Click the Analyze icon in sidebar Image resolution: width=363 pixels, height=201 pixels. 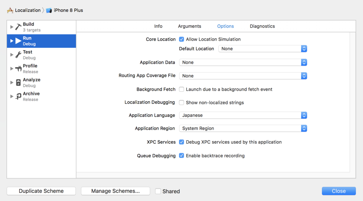tap(18, 83)
